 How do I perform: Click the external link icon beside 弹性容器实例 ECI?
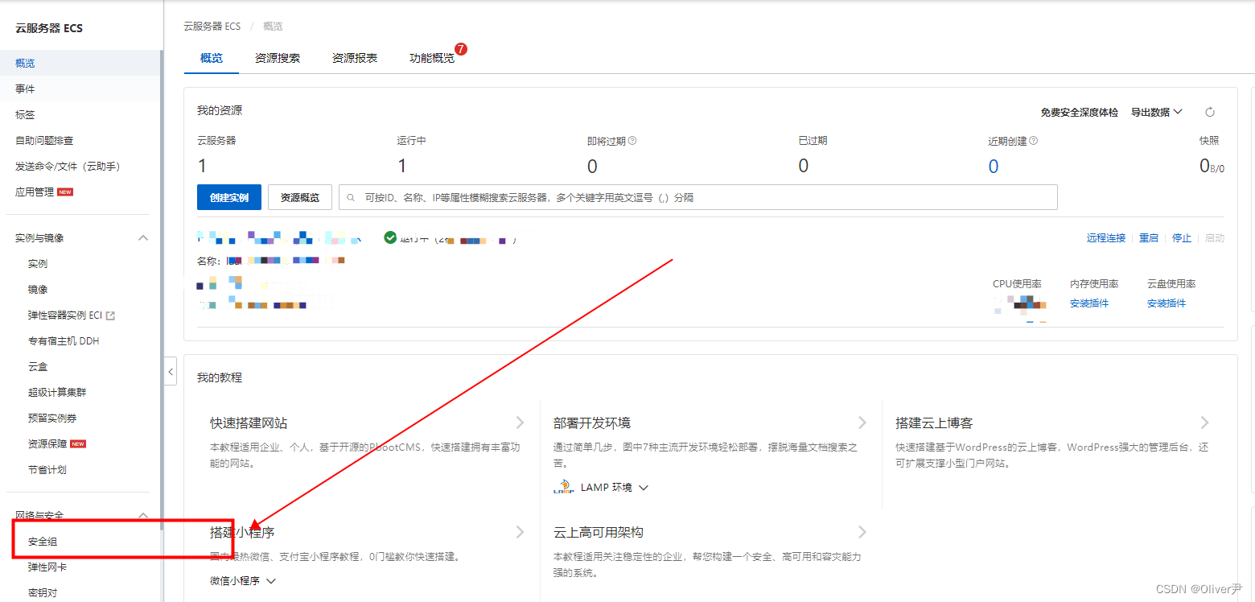[110, 315]
